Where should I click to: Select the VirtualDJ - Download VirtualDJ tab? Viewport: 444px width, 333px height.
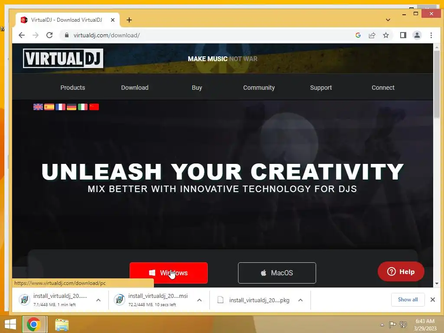(x=67, y=20)
